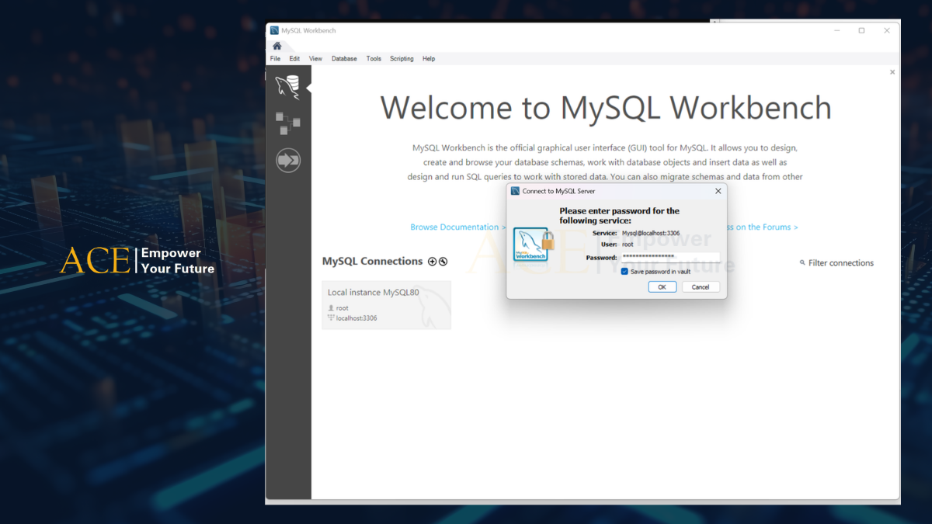Click OK to connect to MySQL
This screenshot has width=932, height=524.
(x=662, y=286)
